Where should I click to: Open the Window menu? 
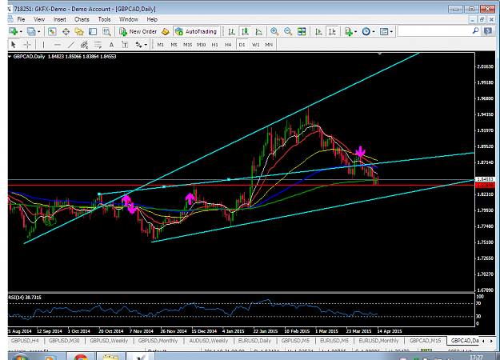tap(129, 19)
